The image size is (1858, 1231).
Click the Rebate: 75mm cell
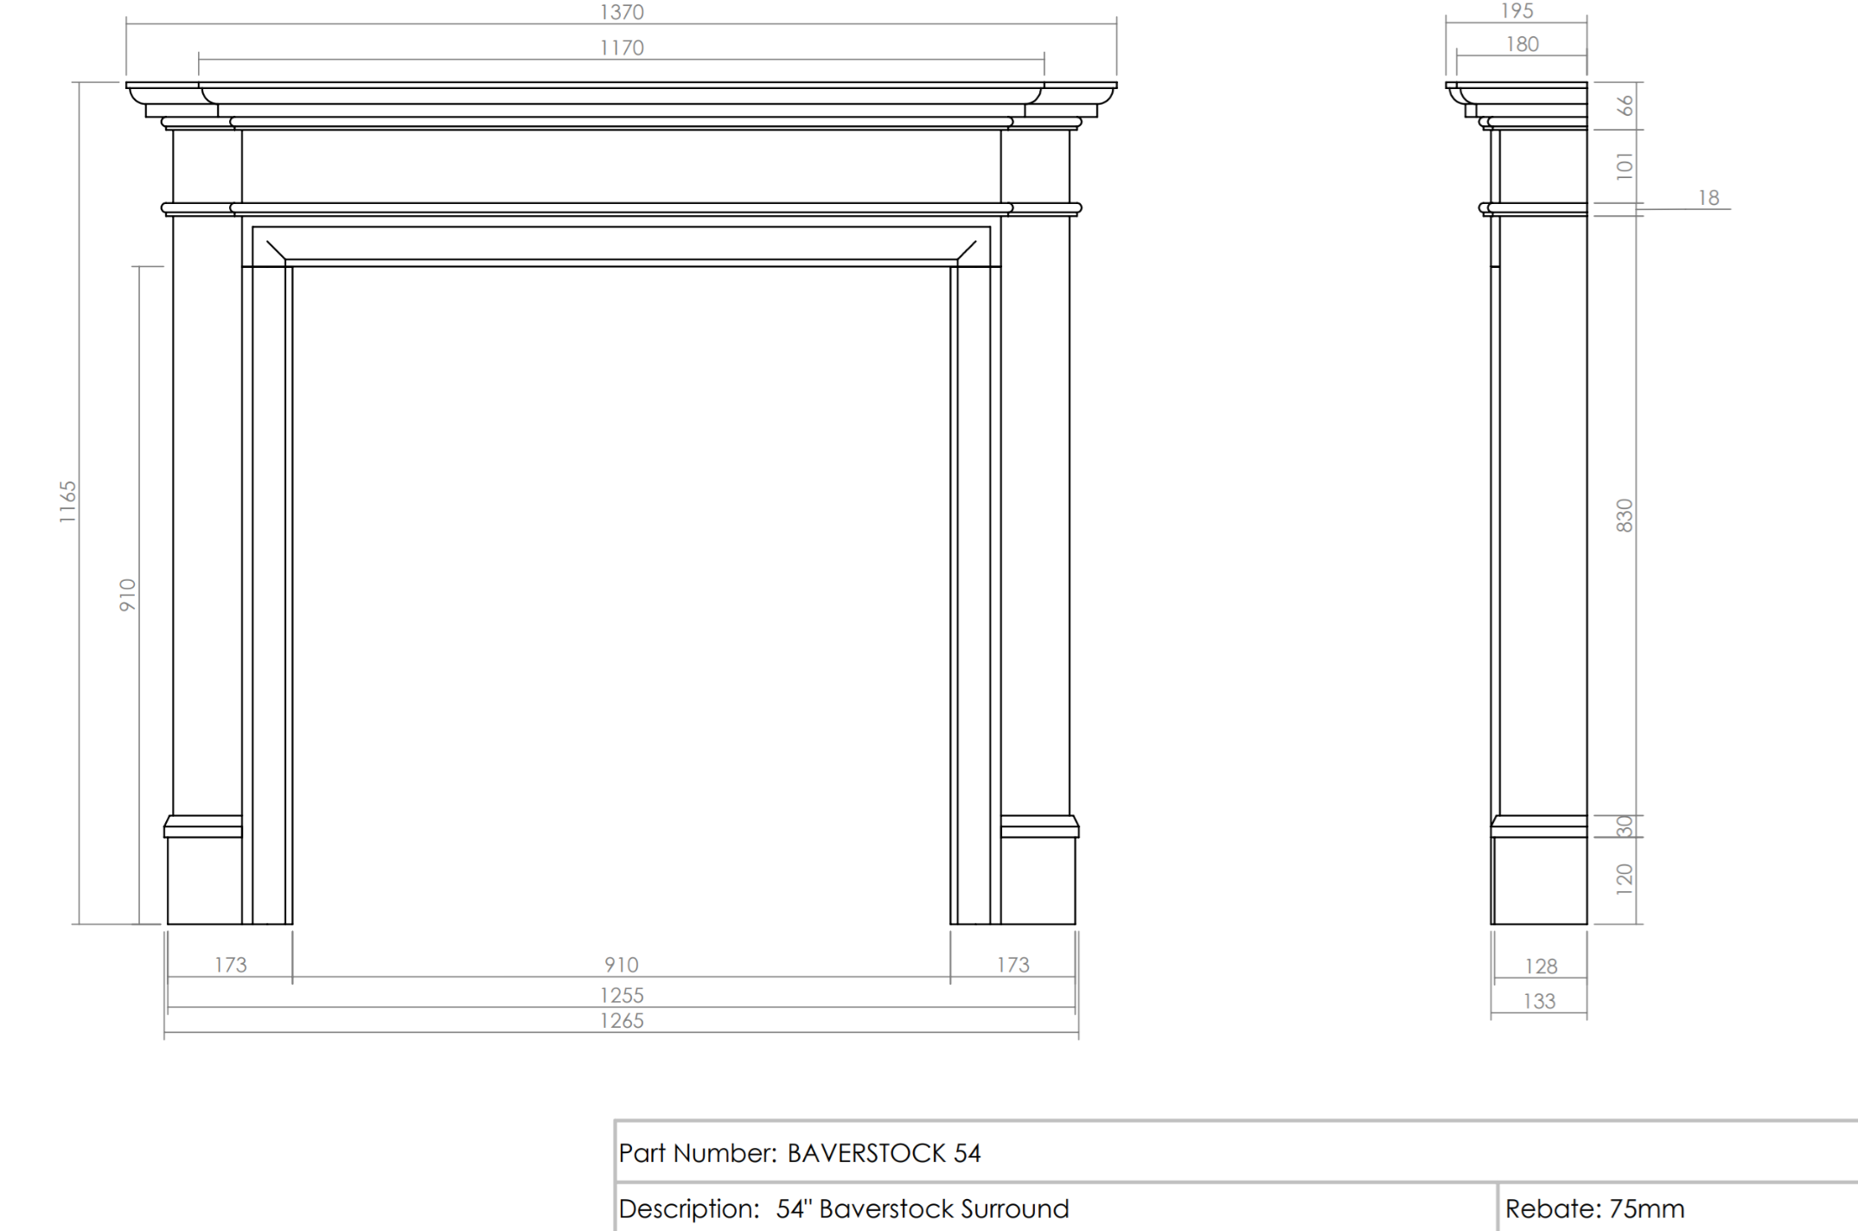click(1594, 1209)
